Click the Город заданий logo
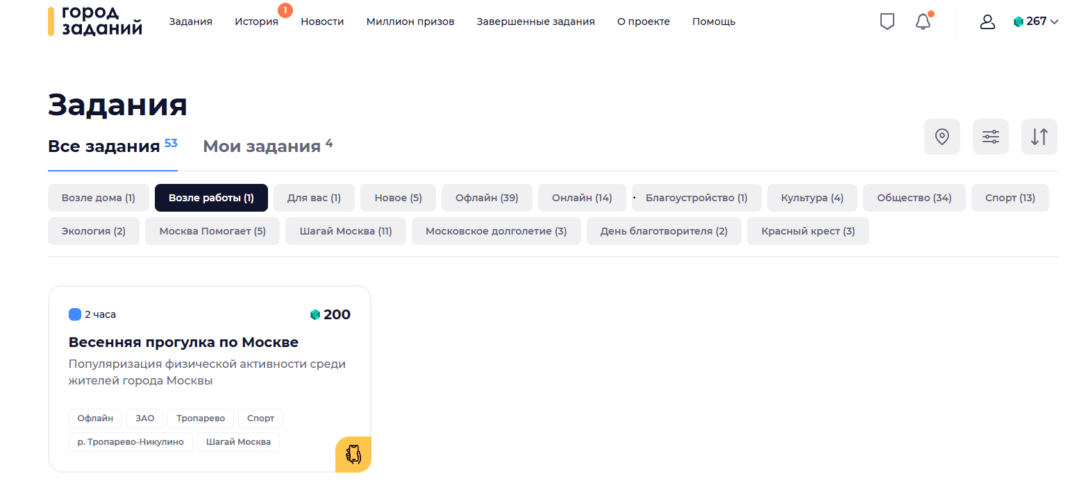The width and height of the screenshot is (1088, 499). 95,22
